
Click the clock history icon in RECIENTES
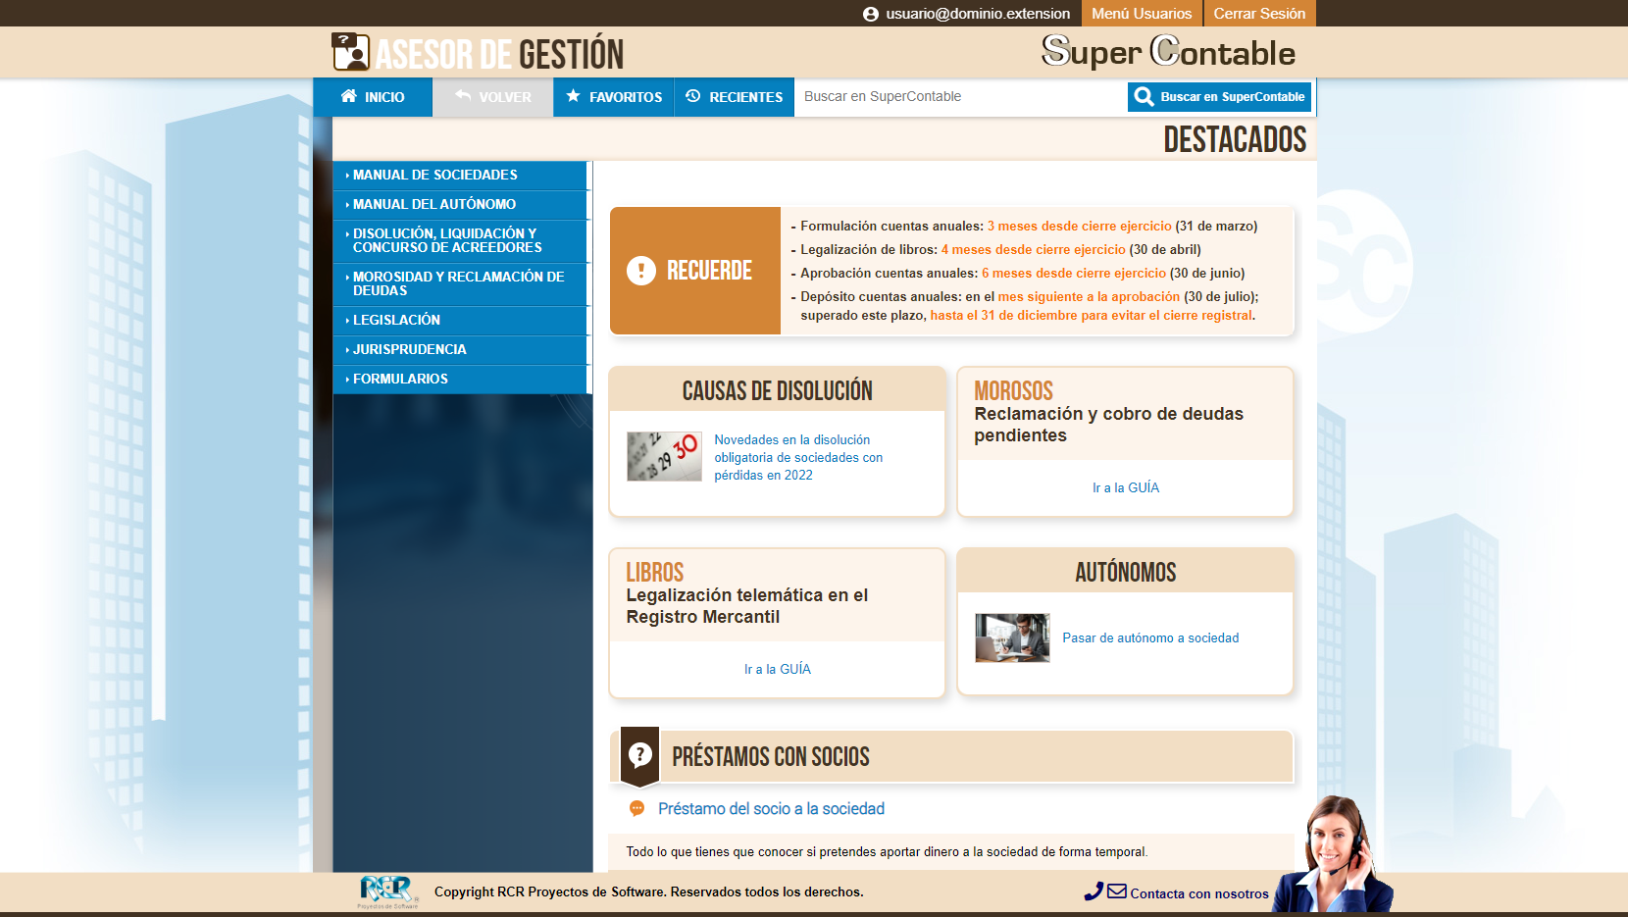click(693, 96)
